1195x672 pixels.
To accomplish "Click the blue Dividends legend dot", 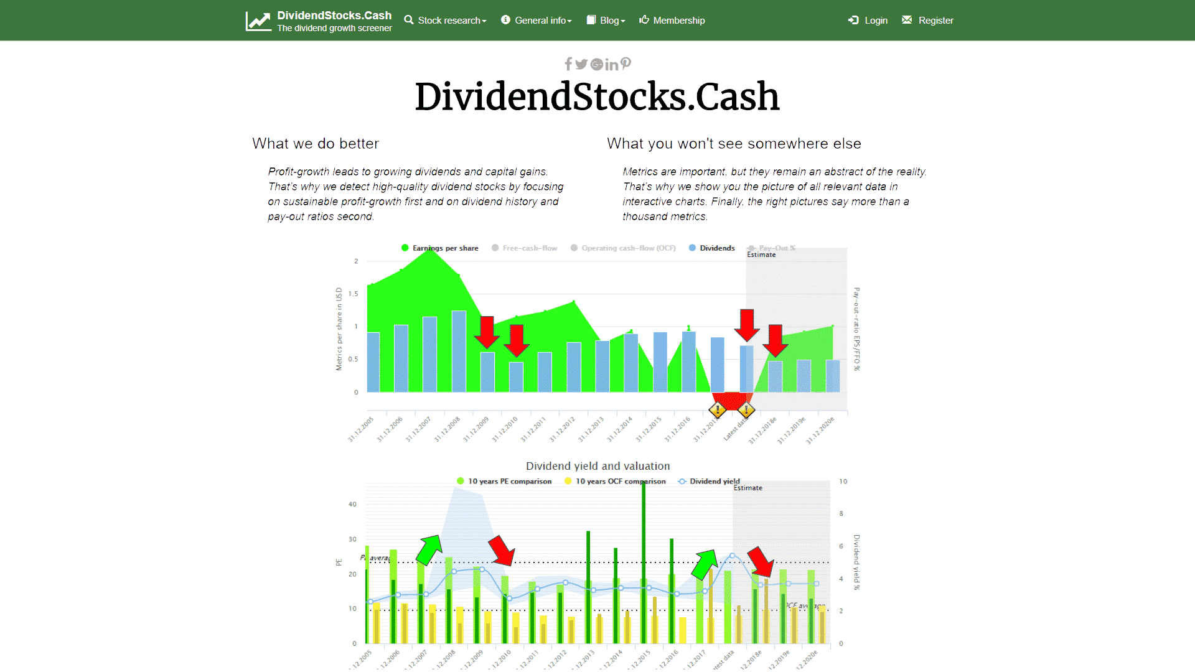I will (692, 248).
